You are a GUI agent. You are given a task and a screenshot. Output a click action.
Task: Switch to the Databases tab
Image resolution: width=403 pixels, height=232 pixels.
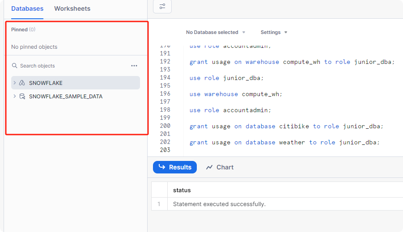coord(27,8)
